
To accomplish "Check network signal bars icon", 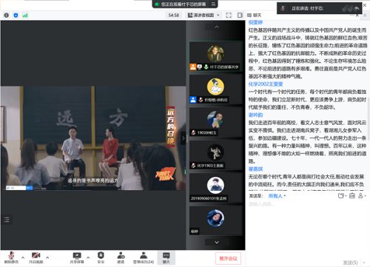I will pos(25,16).
